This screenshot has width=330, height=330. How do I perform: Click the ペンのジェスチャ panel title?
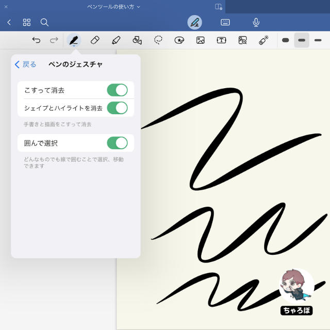[x=75, y=64]
